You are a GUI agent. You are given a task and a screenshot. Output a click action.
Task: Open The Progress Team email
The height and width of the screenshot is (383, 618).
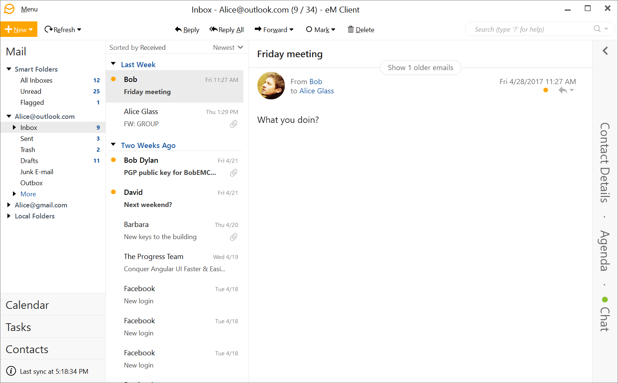pyautogui.click(x=175, y=263)
